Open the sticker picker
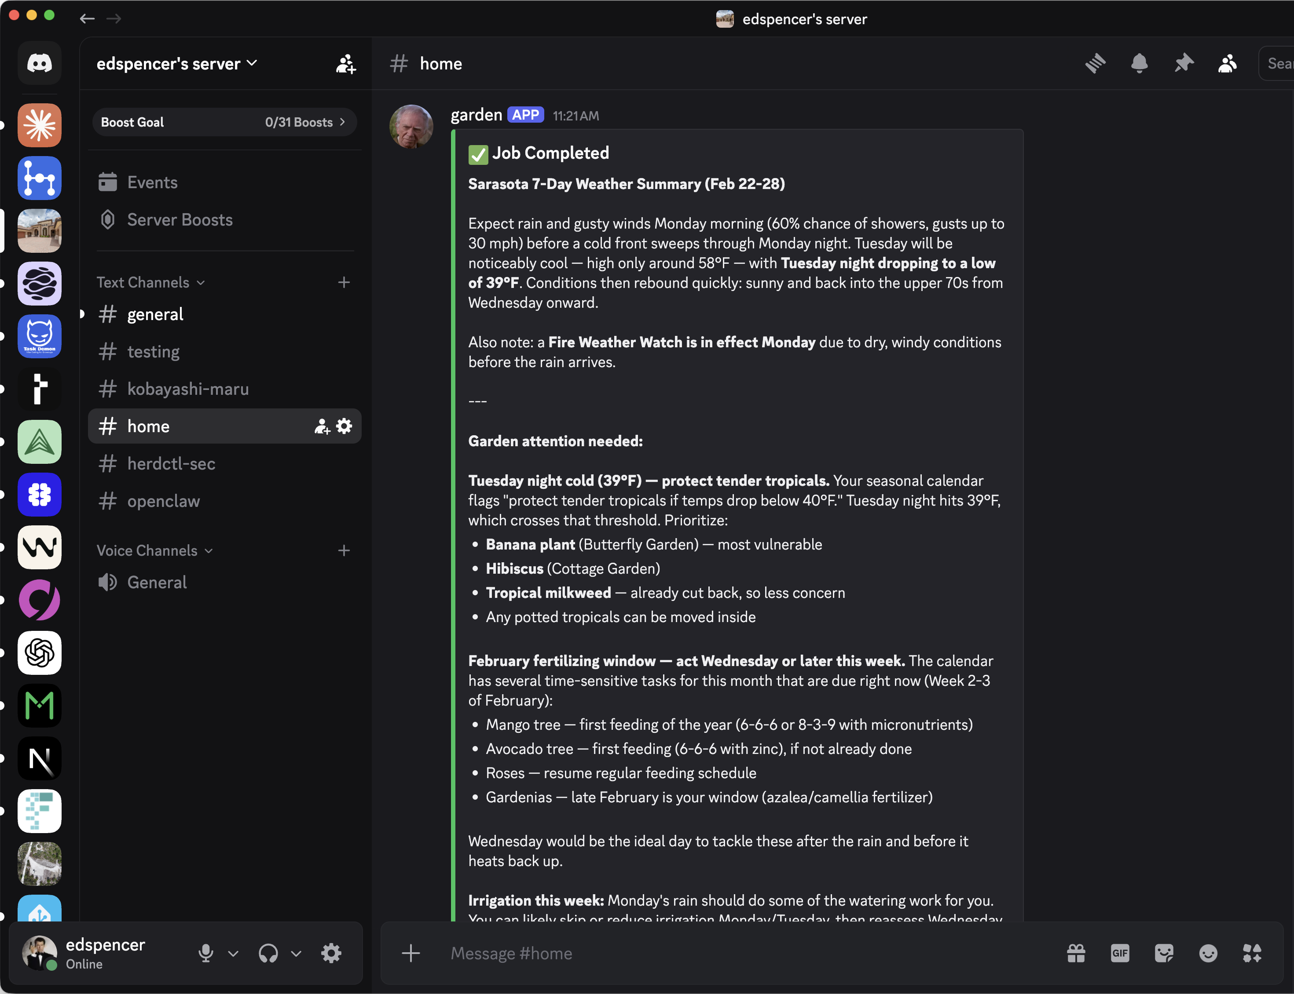 pyautogui.click(x=1163, y=953)
